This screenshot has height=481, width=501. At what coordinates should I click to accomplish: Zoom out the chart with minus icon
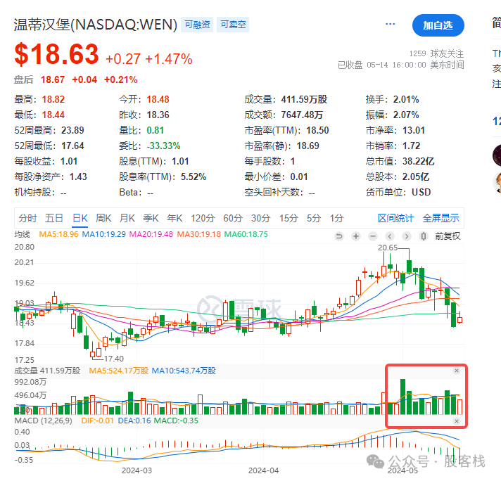coord(373,236)
